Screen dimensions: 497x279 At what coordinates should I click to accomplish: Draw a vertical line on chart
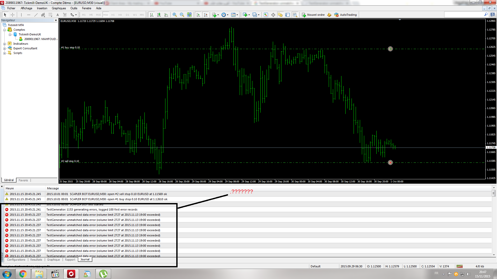click(x=21, y=15)
